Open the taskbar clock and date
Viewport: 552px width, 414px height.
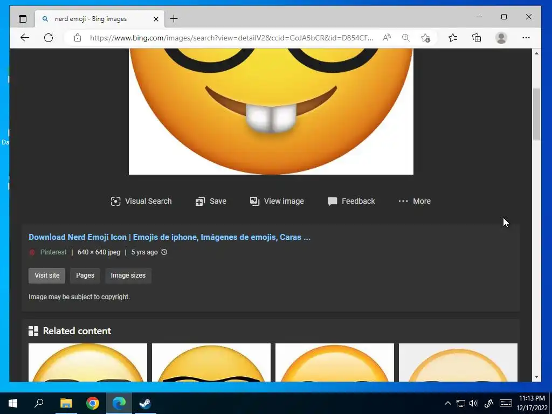pos(532,403)
